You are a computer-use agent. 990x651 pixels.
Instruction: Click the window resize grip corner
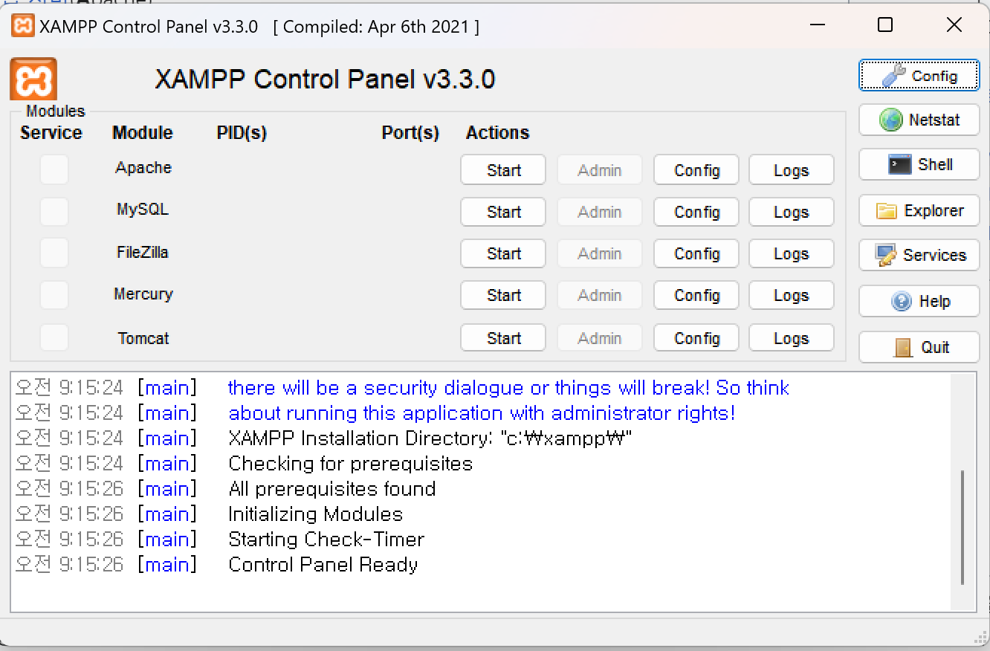pos(981,638)
